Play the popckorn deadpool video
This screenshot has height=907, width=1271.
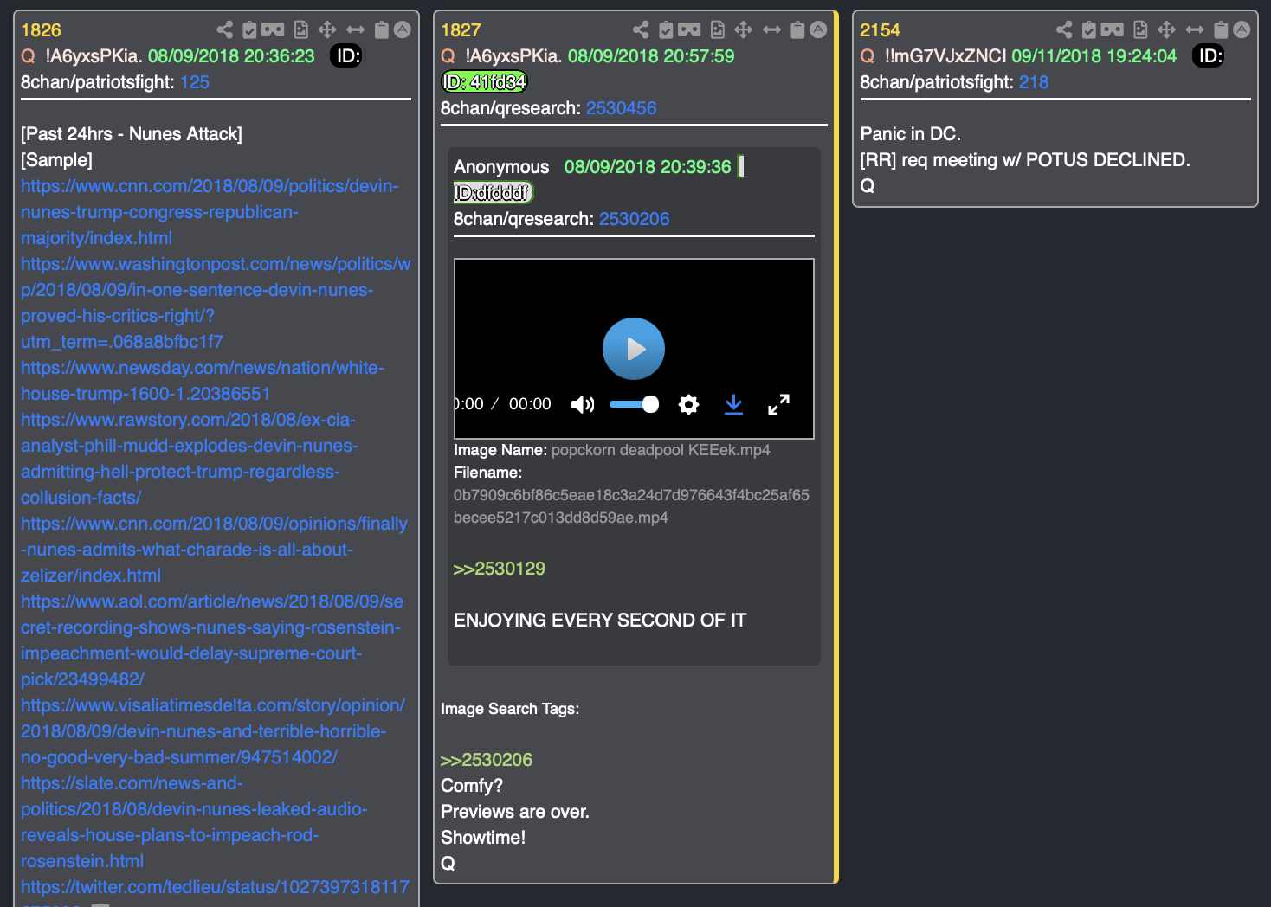click(x=634, y=349)
